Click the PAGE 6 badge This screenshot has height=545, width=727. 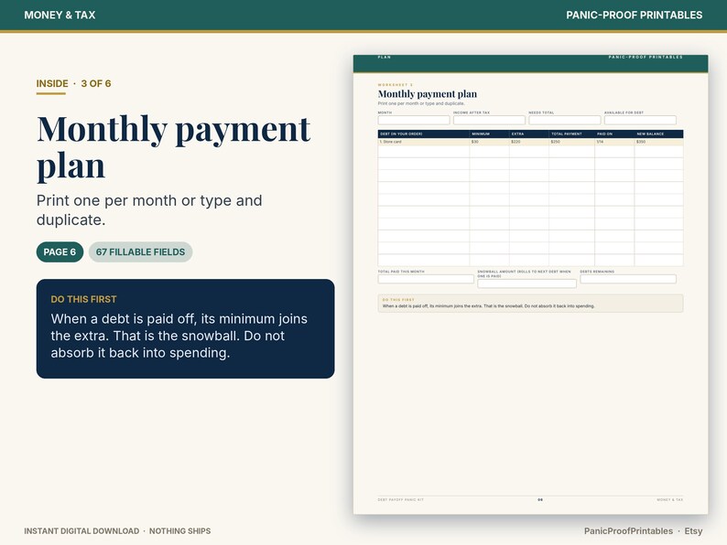(x=60, y=251)
